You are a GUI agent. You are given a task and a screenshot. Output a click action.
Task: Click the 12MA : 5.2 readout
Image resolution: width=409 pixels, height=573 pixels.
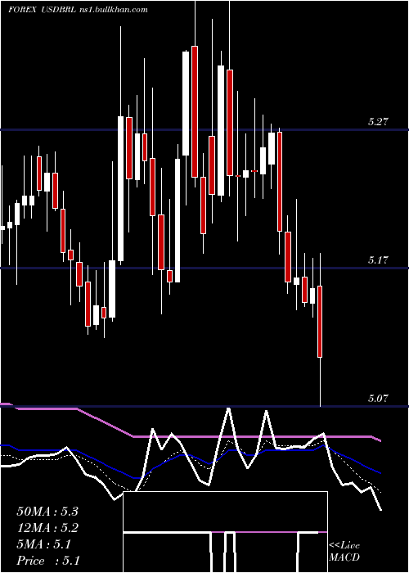tap(47, 528)
